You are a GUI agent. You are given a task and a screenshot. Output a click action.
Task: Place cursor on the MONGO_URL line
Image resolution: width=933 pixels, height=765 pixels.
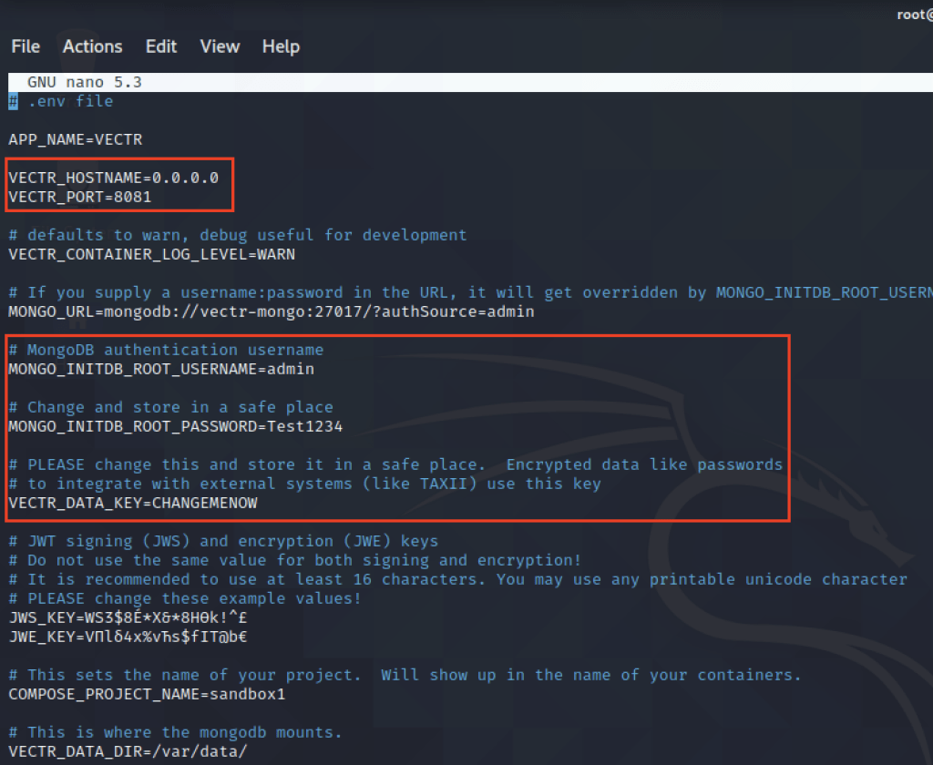pos(271,311)
